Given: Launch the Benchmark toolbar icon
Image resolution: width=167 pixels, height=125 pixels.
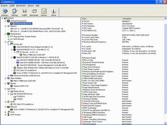Looking at the screenshot, I should point(34,11).
